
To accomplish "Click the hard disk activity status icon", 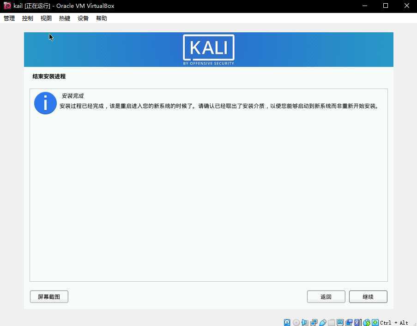I will click(x=287, y=322).
